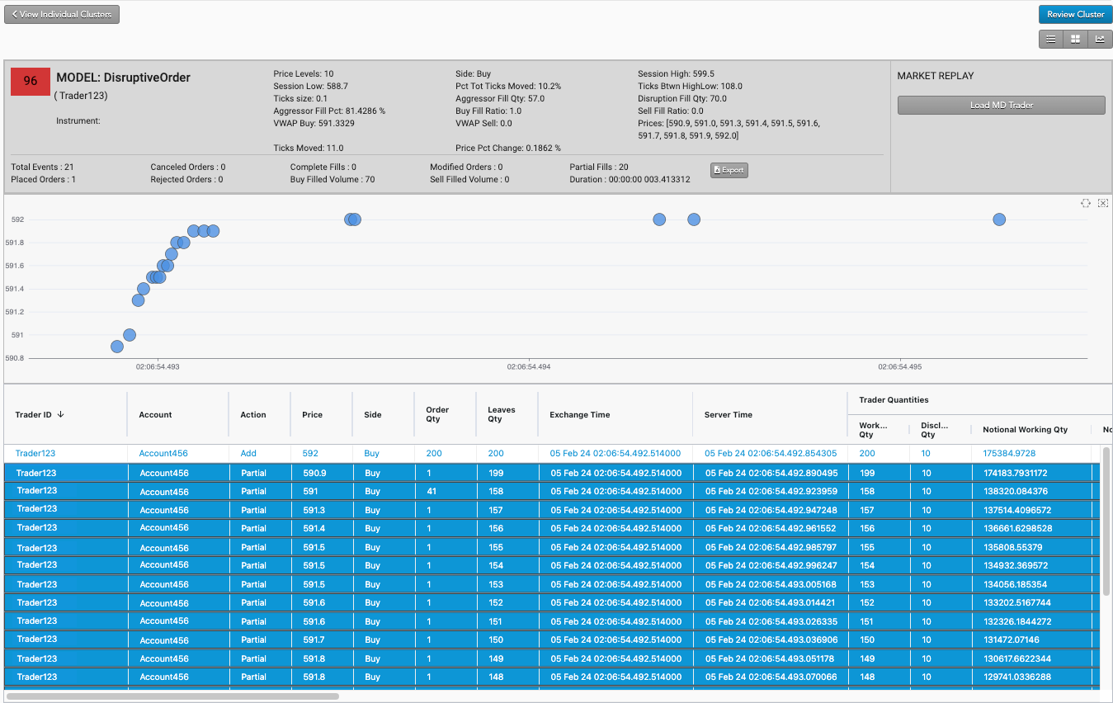Viewport: 1113px width, 703px height.
Task: Click the red 96 score badge
Action: (x=31, y=81)
